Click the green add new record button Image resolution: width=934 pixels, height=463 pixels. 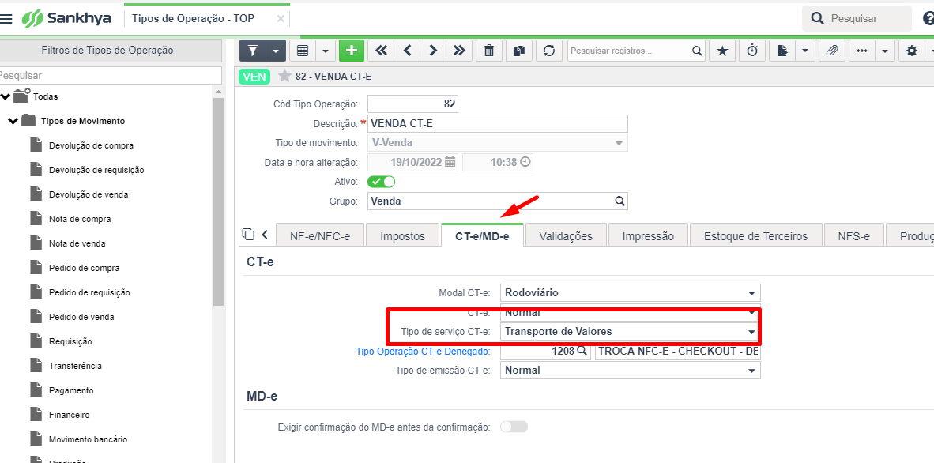[x=352, y=51]
